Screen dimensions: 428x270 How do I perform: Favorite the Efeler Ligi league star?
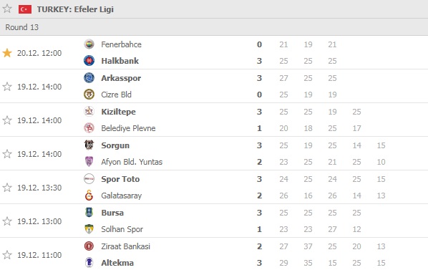(x=7, y=9)
